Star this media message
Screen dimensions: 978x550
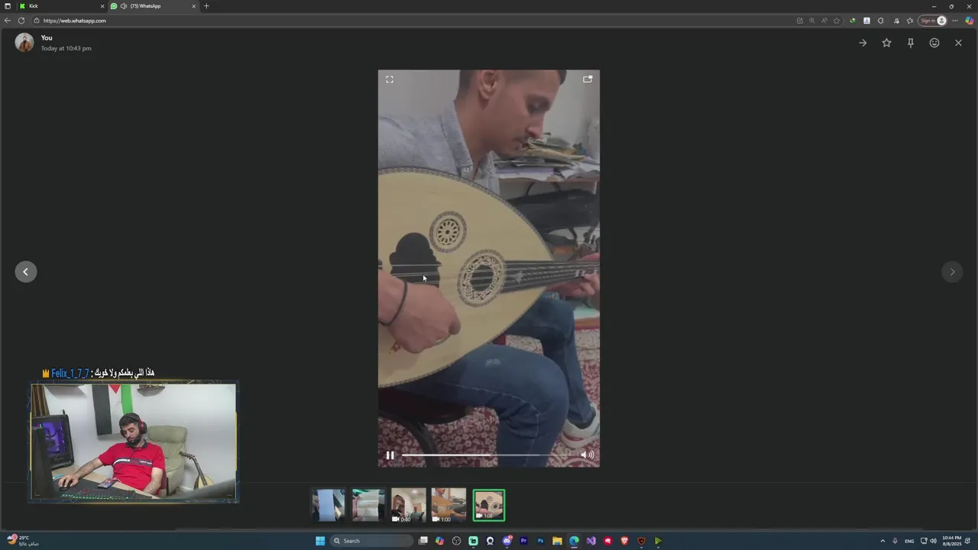tap(886, 43)
